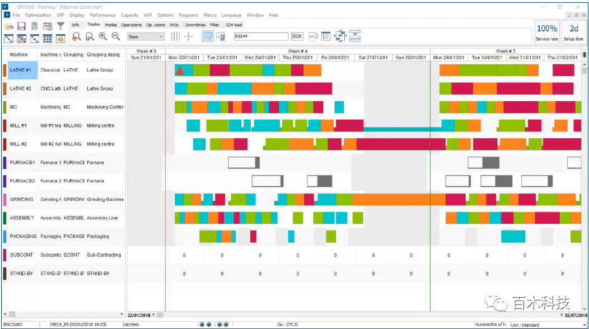Click the vertical expand arrows beside timeline header

point(585,54)
